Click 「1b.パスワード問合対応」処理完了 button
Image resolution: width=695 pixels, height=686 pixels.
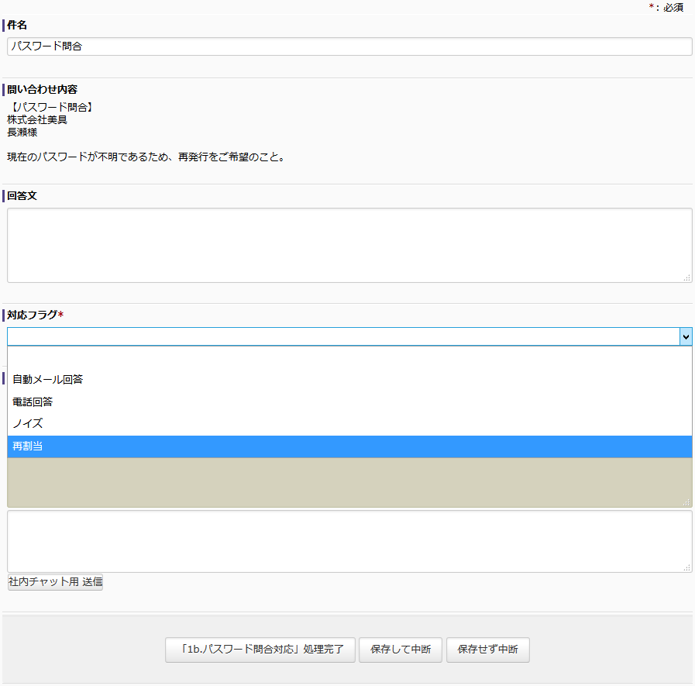click(260, 650)
